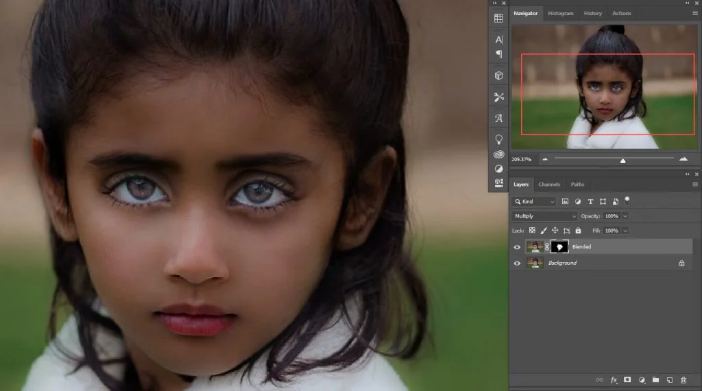Open the Learn lightbulb panel icon
Viewport: 702px width, 391px height.
[x=499, y=139]
